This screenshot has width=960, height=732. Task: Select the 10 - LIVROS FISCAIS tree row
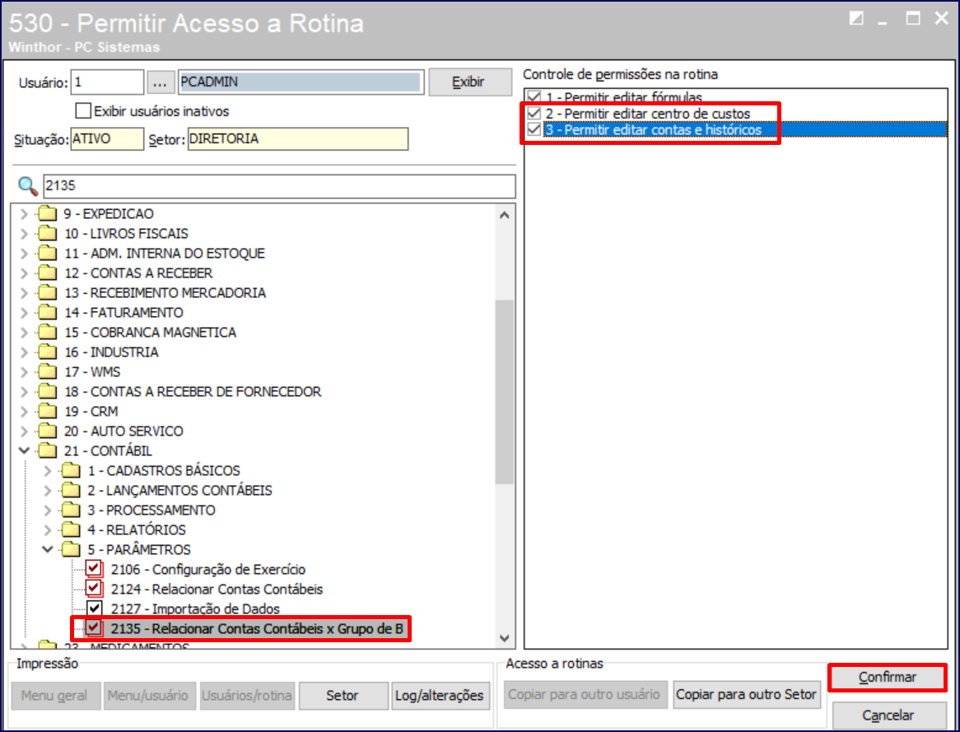point(126,234)
